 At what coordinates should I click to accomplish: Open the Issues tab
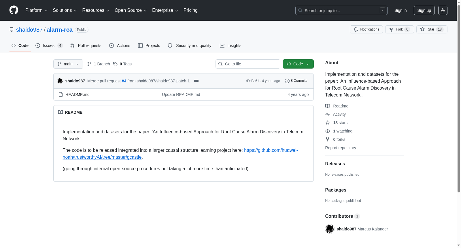pyautogui.click(x=49, y=46)
